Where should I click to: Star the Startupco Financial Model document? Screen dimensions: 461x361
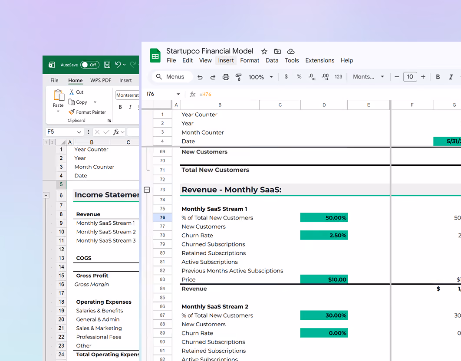(264, 52)
